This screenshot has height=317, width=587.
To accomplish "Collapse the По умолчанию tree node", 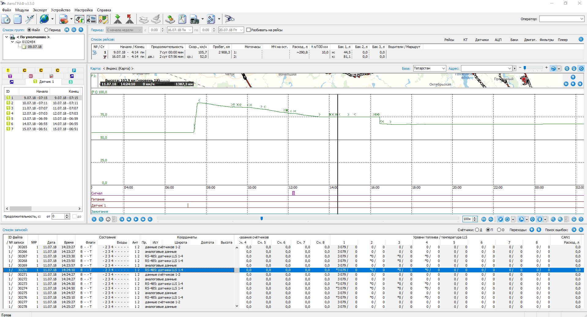I will pos(6,37).
